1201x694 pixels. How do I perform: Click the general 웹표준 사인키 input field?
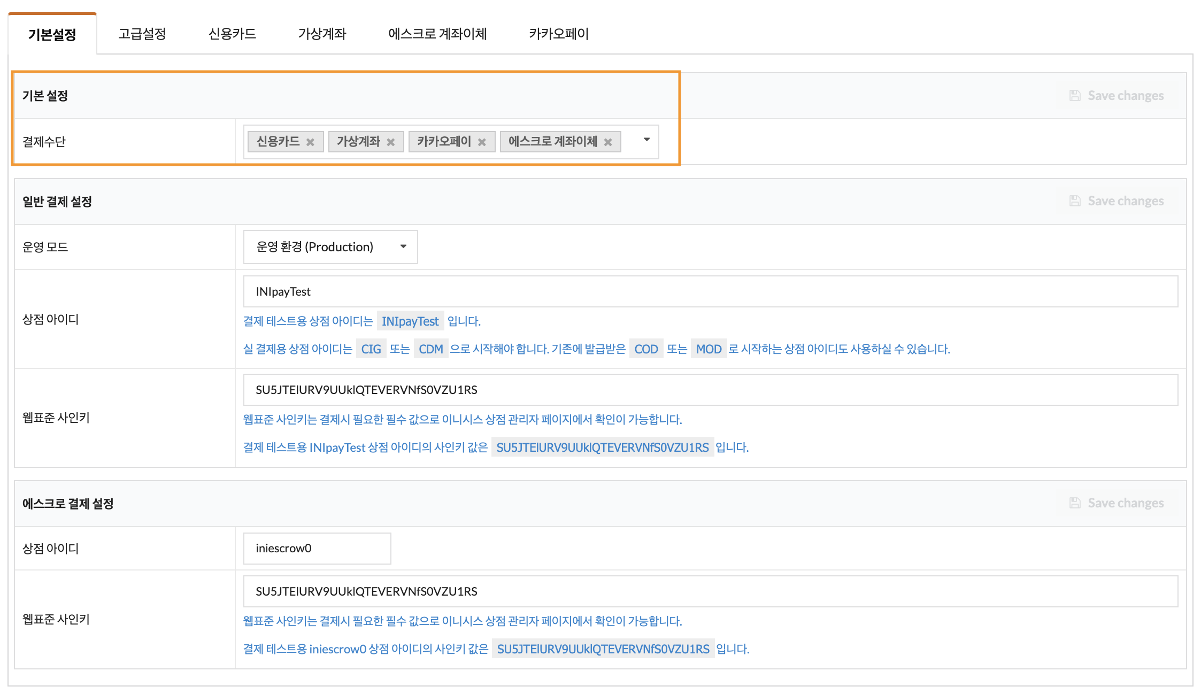pos(710,390)
